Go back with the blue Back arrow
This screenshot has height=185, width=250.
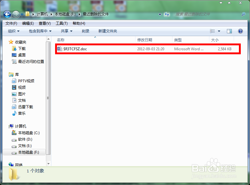[x=7, y=14]
